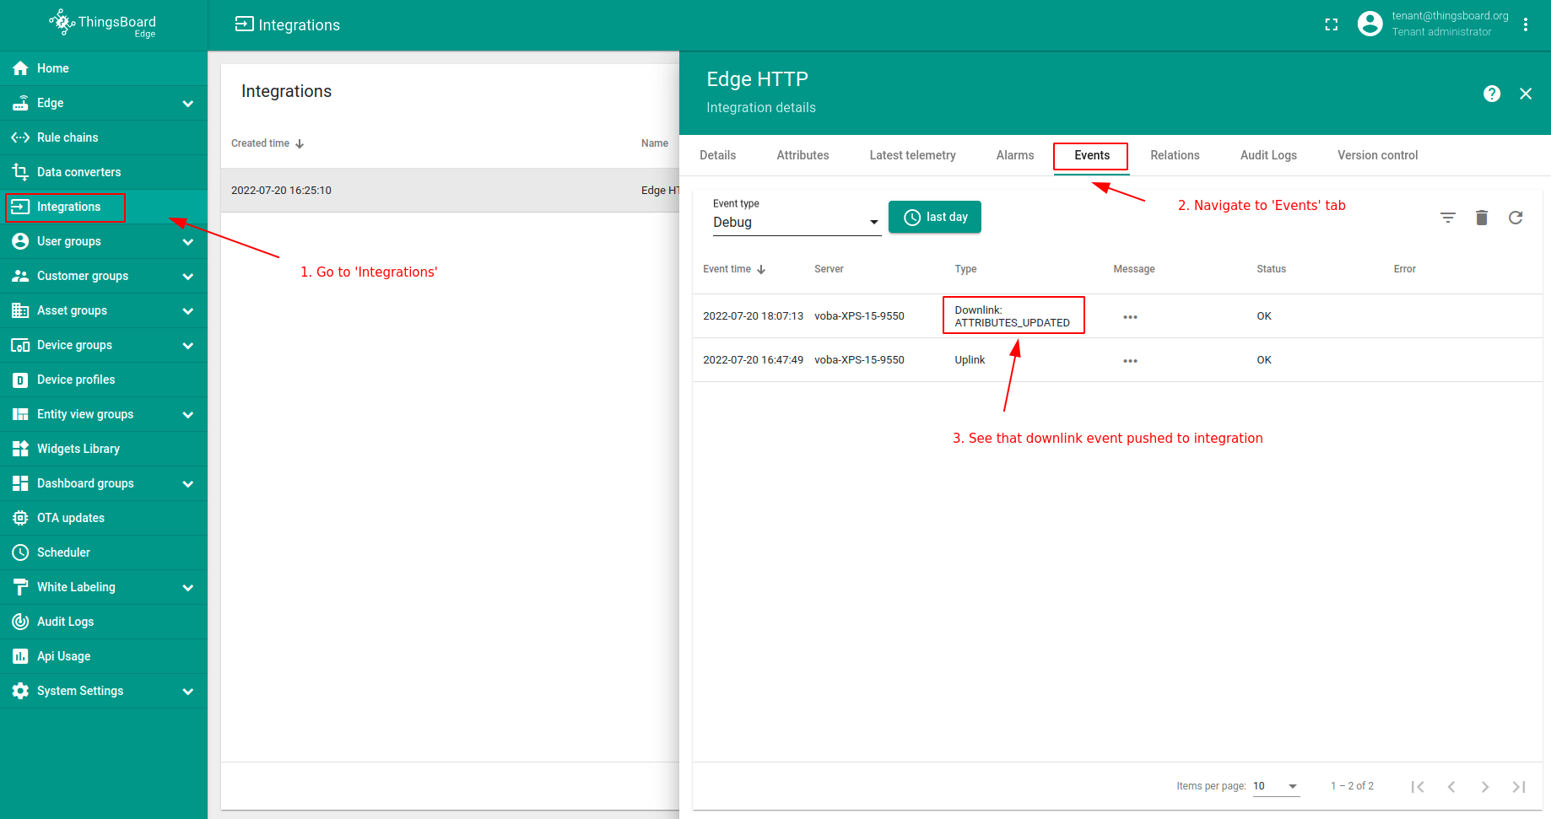Click the Rule chains icon
This screenshot has height=819, width=1551.
[20, 137]
